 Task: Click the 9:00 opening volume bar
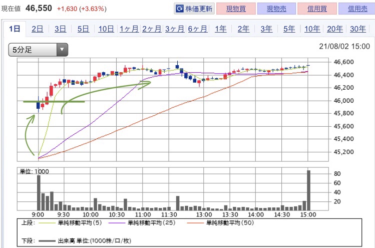click(39, 193)
